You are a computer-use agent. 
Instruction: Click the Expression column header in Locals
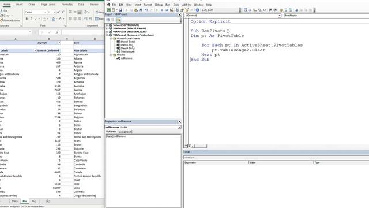pos(216,162)
